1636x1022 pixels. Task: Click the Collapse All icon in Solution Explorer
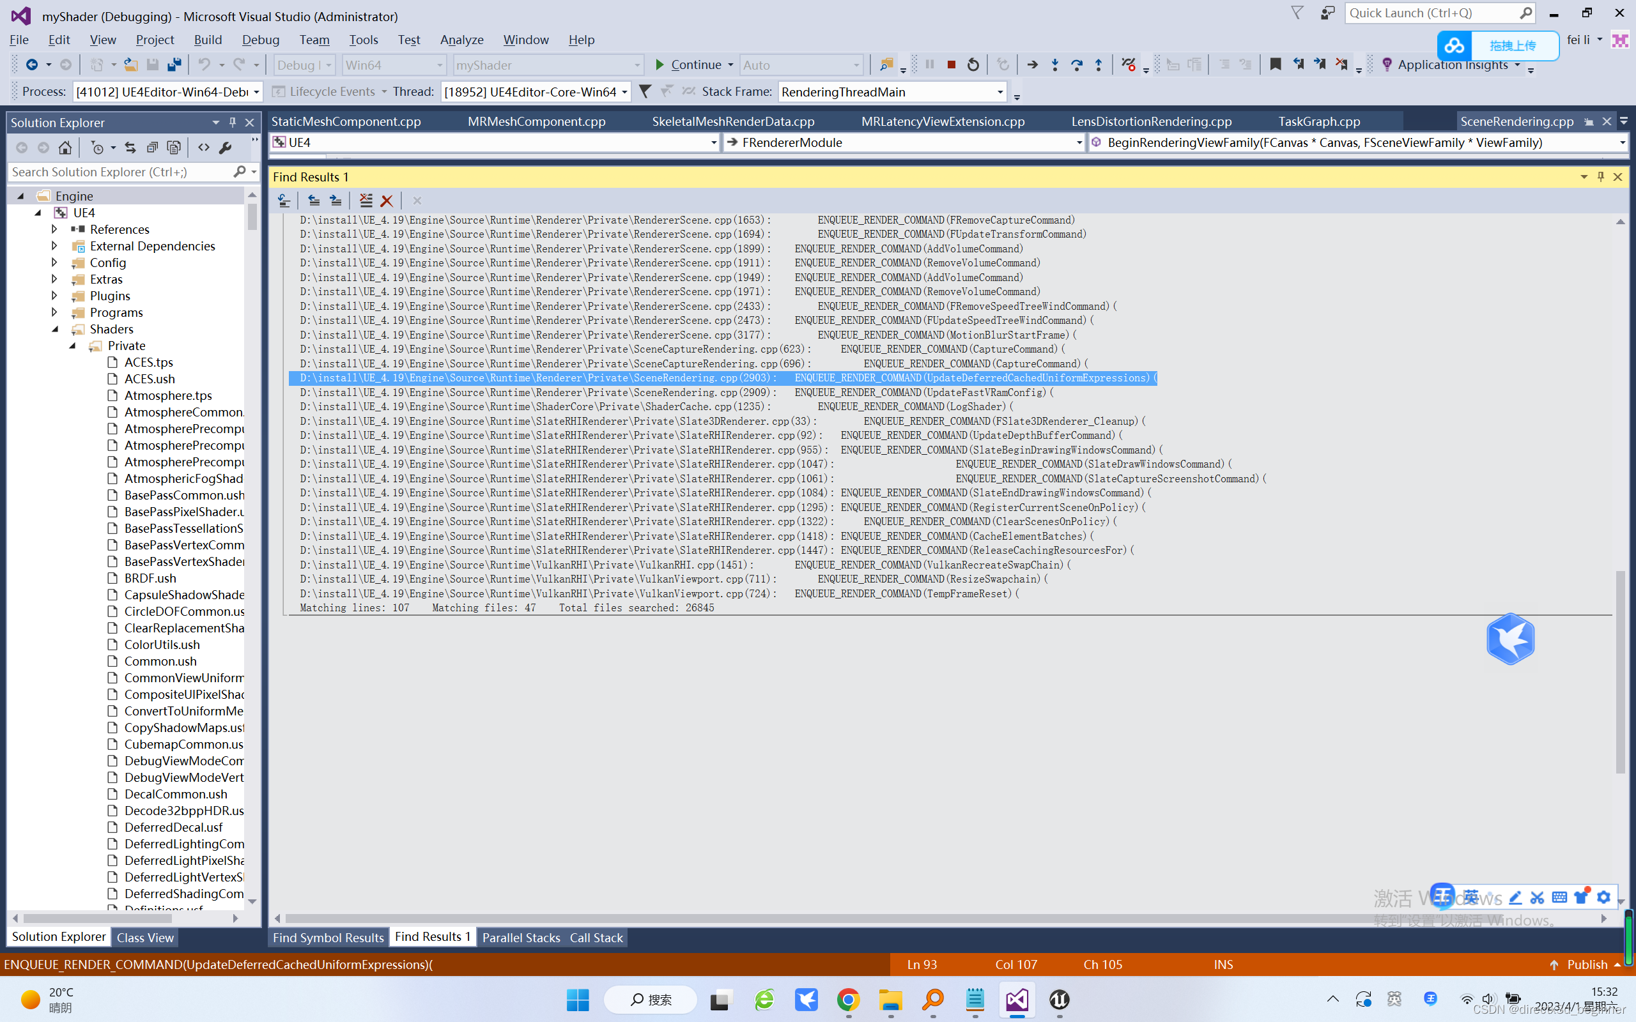[x=152, y=148]
